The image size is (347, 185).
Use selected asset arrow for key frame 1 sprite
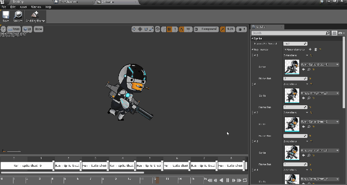[x=304, y=98]
